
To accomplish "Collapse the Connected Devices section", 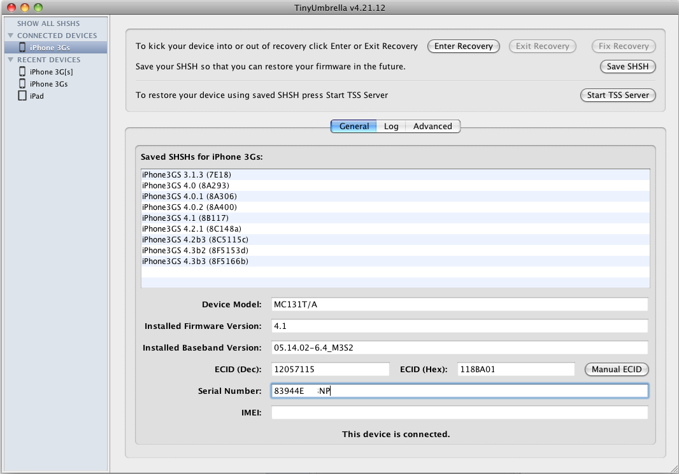I will point(11,36).
